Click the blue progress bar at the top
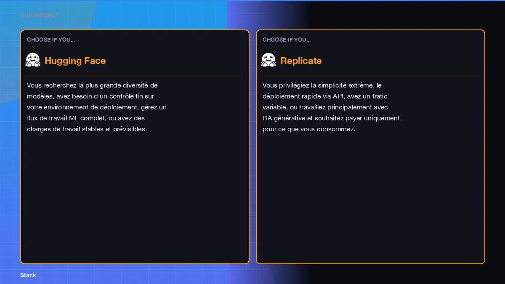The height and width of the screenshot is (284, 505). click(x=252, y=1)
